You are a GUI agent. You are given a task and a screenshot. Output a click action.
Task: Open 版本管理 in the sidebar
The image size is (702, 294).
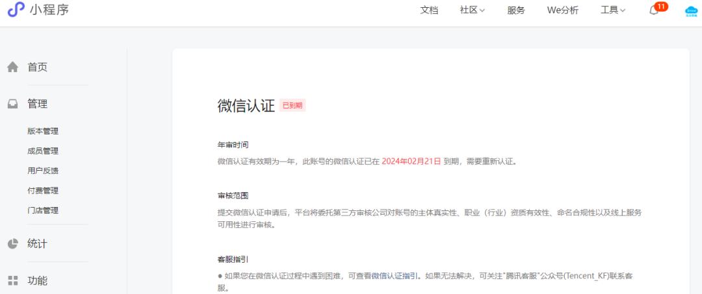click(x=43, y=131)
